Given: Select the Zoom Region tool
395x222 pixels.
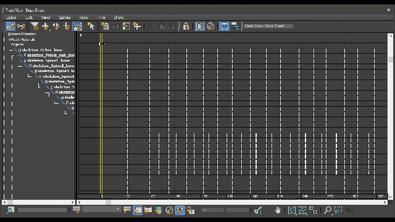Looking at the screenshot, I should coord(338,210).
